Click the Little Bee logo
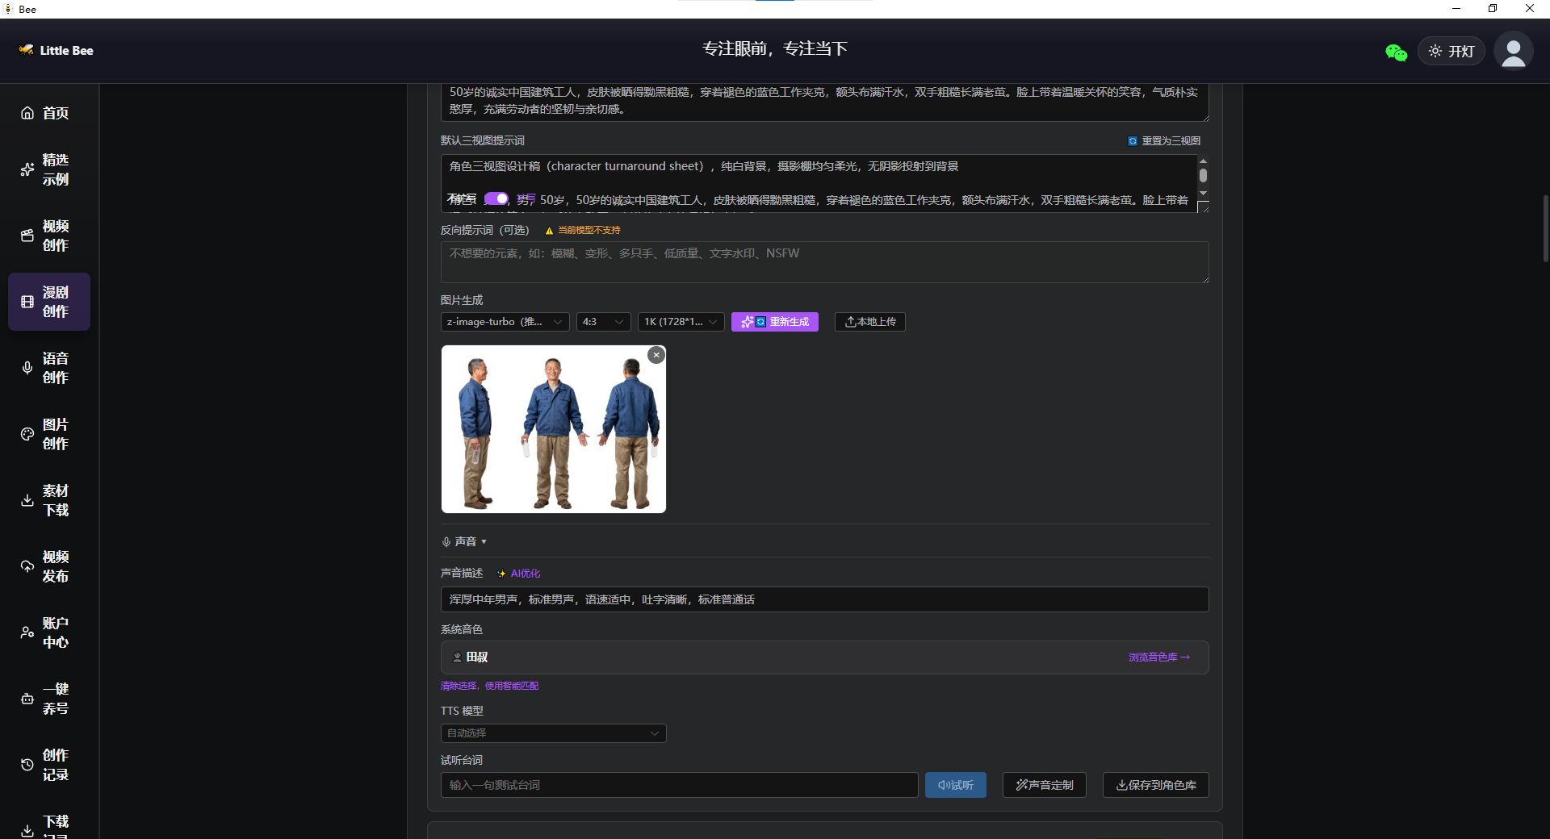 tap(56, 50)
